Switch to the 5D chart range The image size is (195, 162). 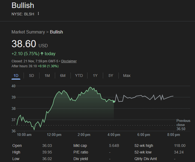32,76
